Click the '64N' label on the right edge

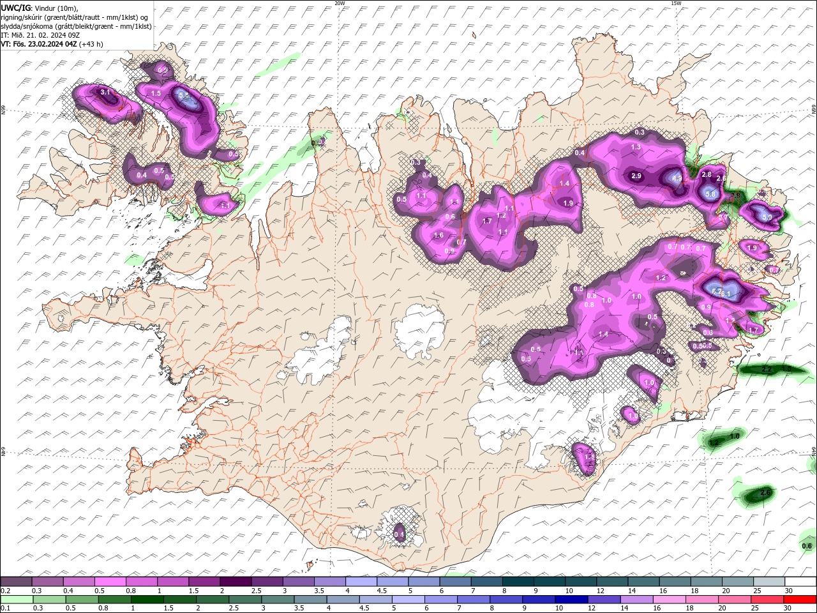coord(814,450)
